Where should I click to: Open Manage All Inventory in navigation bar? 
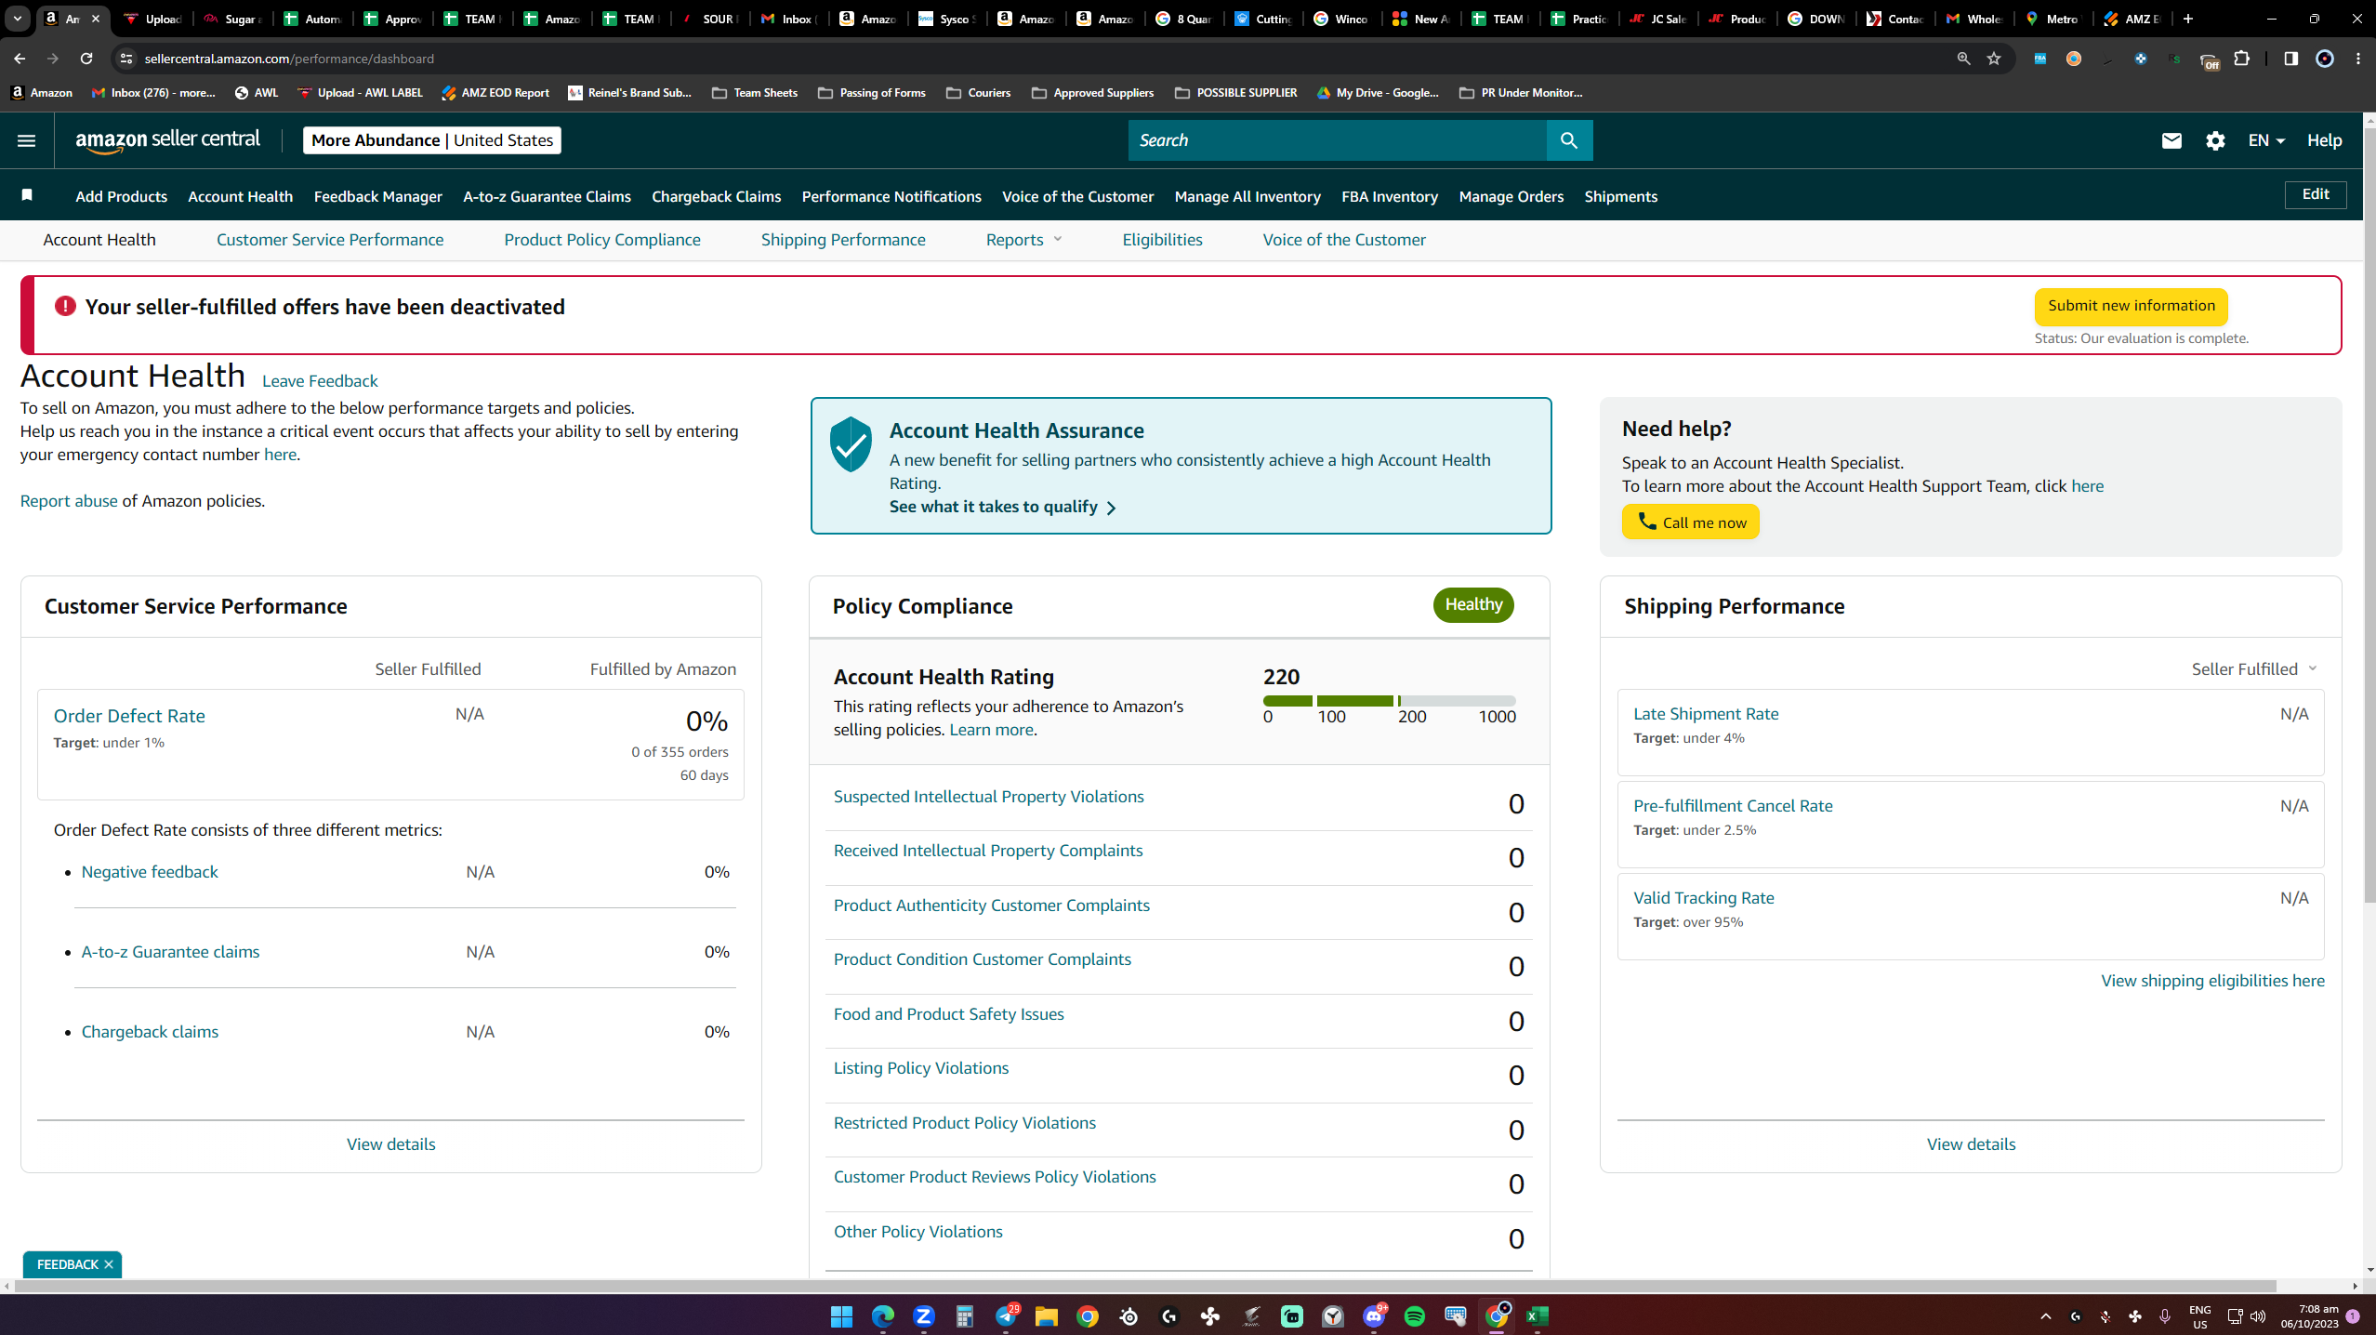tap(1247, 196)
